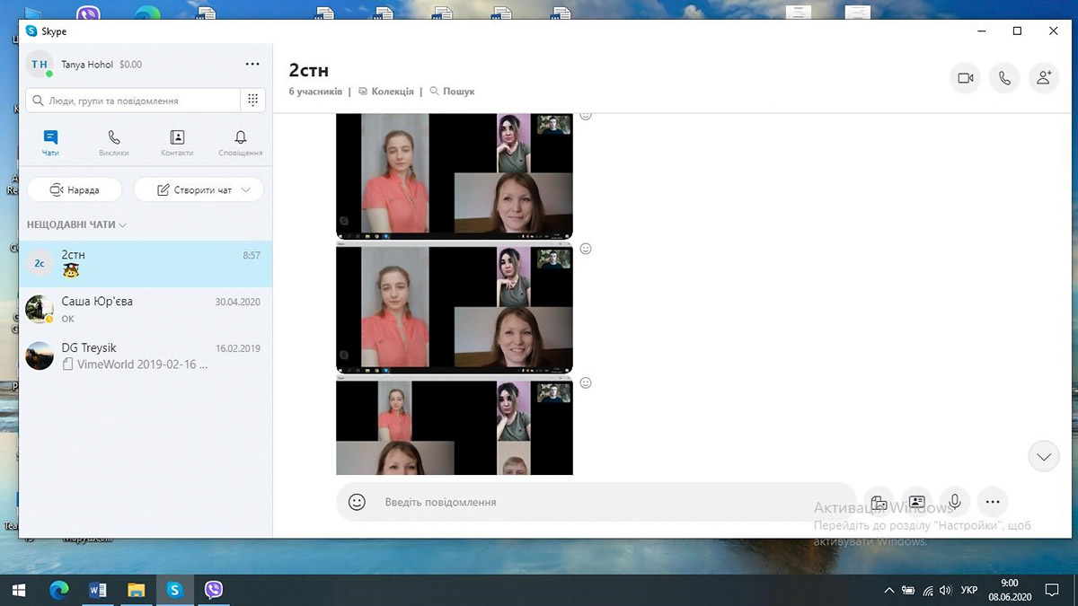Share a contact card to the chat
Viewport: 1078px width, 606px height.
coord(916,502)
